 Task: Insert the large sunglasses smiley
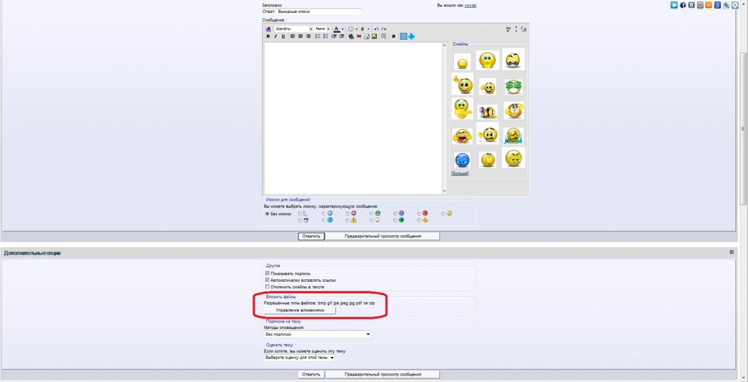[x=514, y=59]
